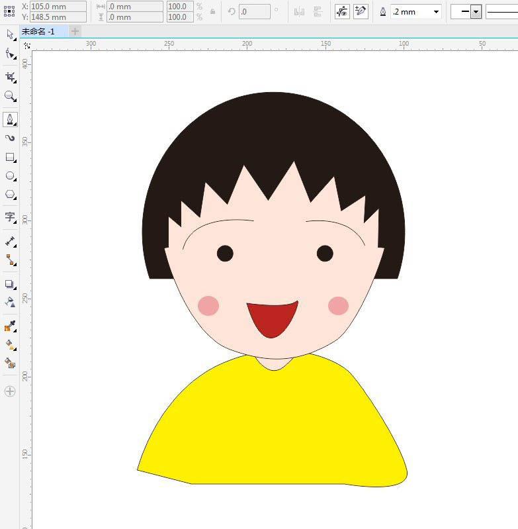Choose the Crop tool

tap(9, 77)
